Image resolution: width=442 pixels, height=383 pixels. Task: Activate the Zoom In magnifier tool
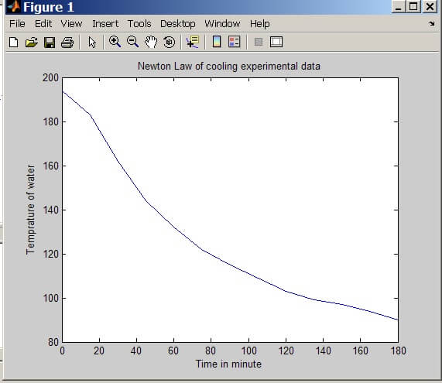(115, 42)
